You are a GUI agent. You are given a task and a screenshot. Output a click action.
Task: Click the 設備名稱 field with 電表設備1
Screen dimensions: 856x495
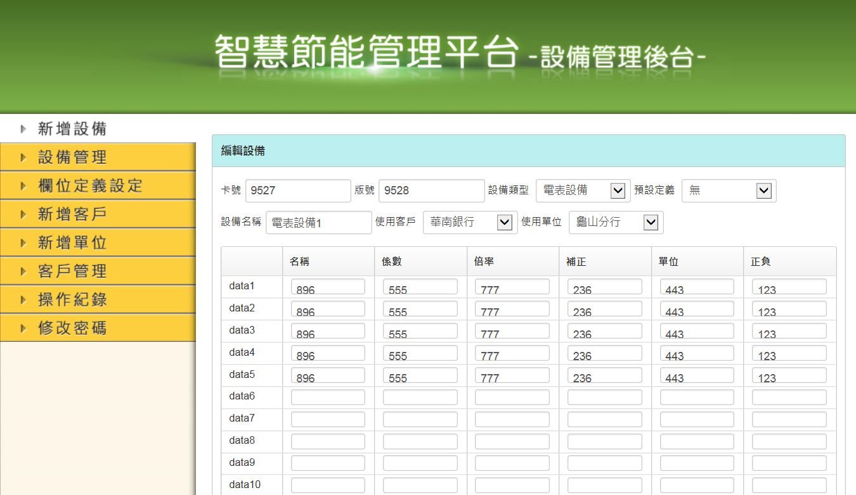[x=319, y=222]
